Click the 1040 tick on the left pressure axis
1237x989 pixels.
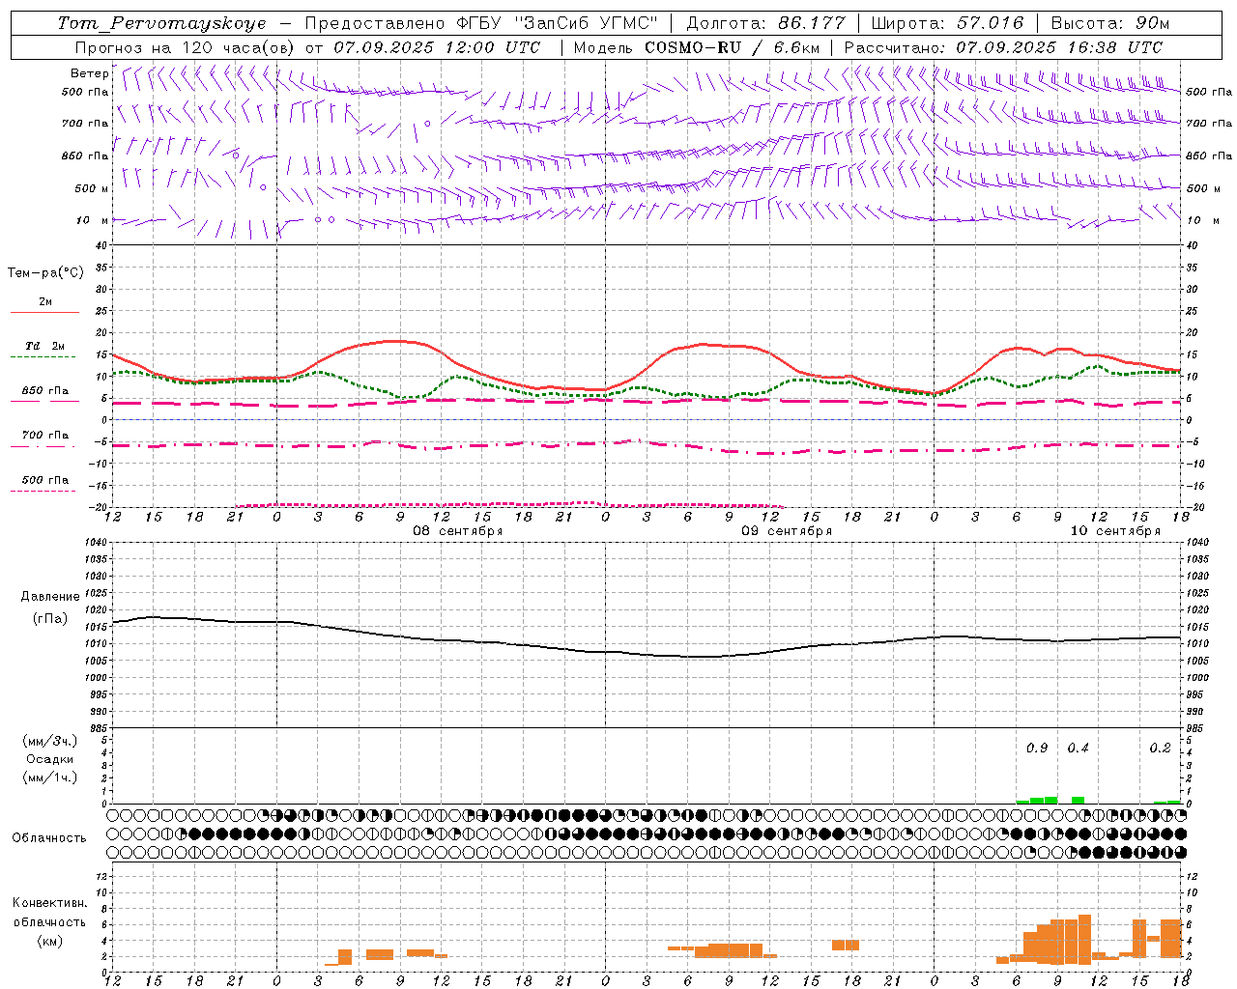pyautogui.click(x=97, y=542)
